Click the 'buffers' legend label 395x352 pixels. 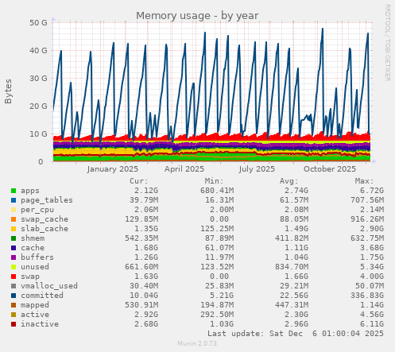point(37,257)
